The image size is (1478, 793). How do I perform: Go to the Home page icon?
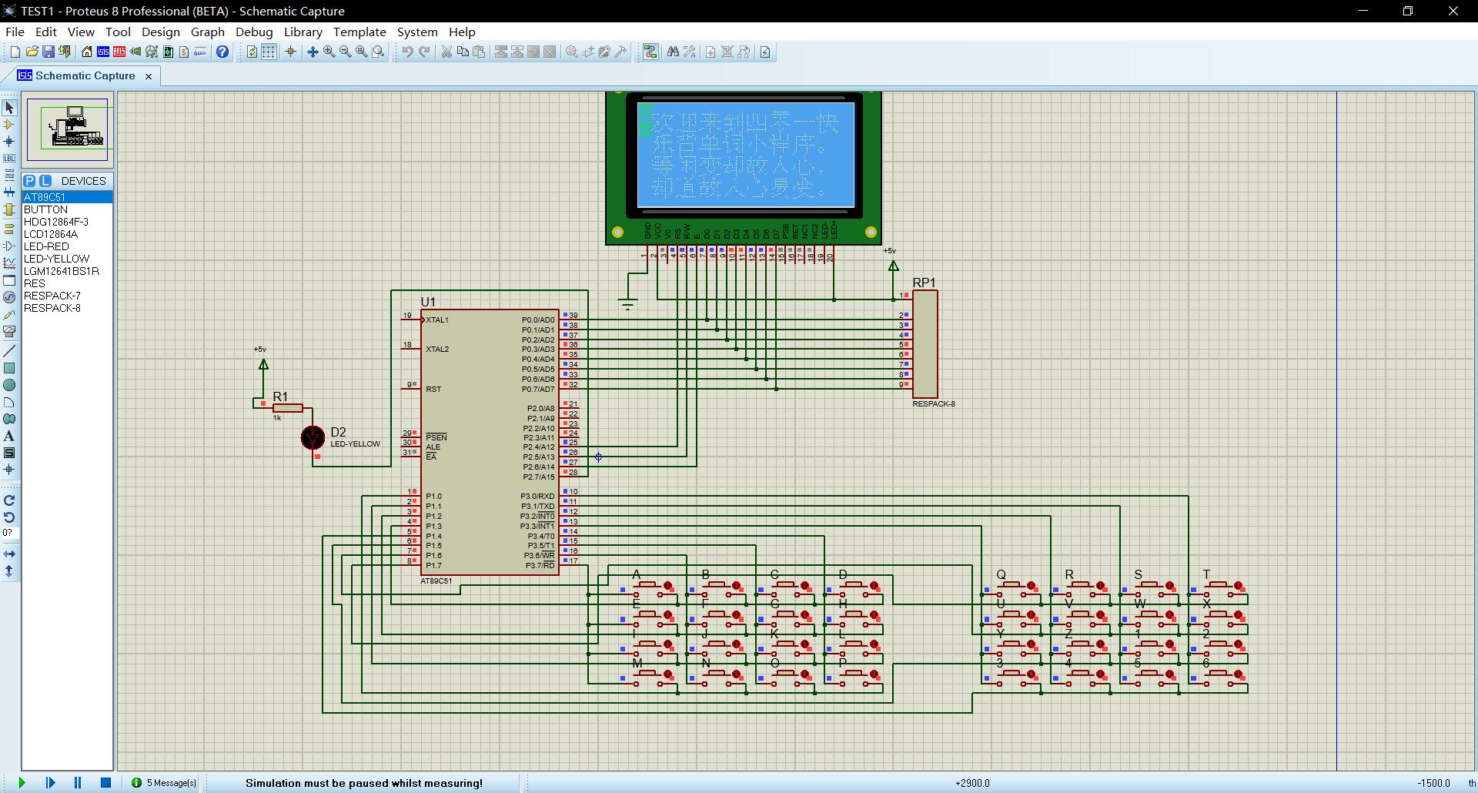[x=87, y=52]
